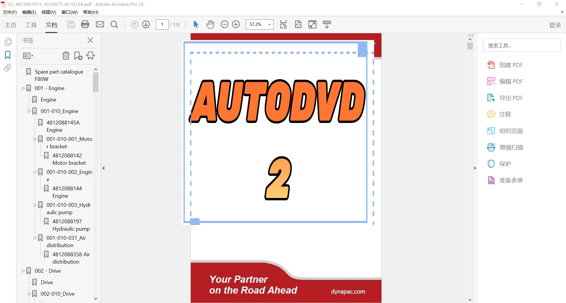566x303 pixels.
Task: Open 准备表单 tool
Action: (505, 180)
